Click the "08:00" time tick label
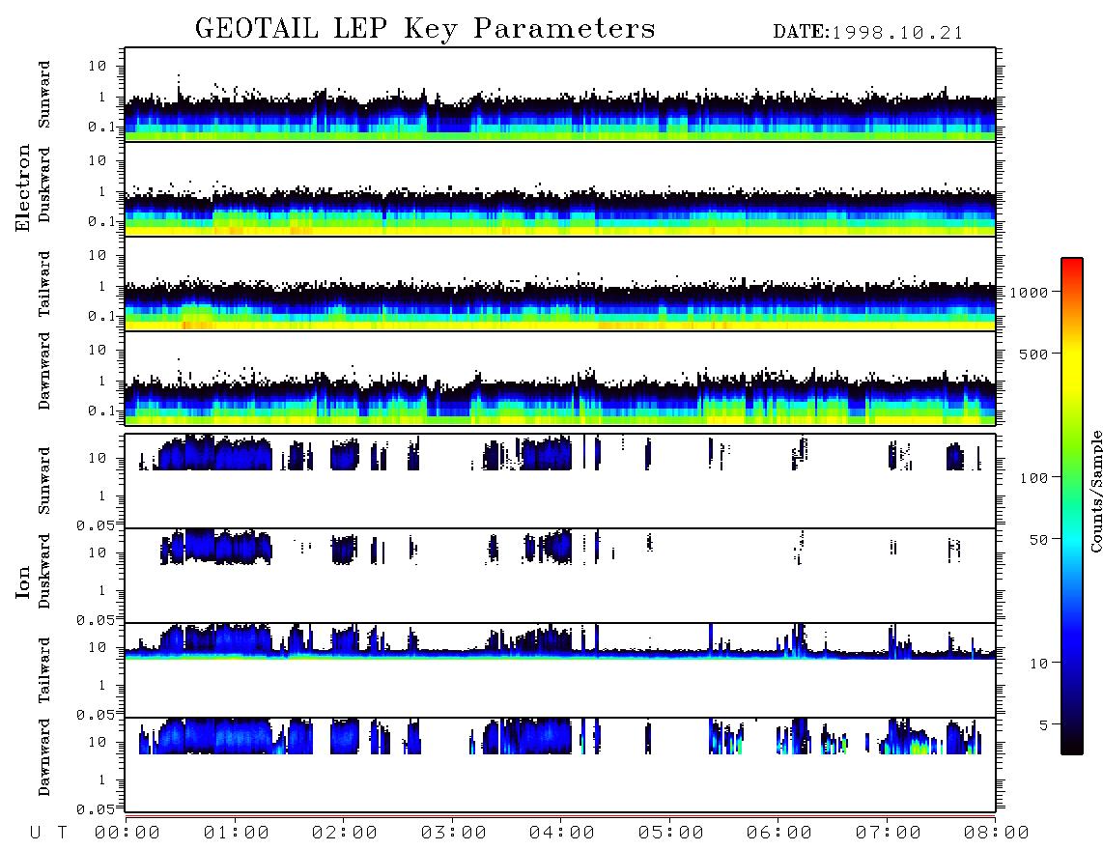The width and height of the screenshot is (1103, 850). pos(997,834)
